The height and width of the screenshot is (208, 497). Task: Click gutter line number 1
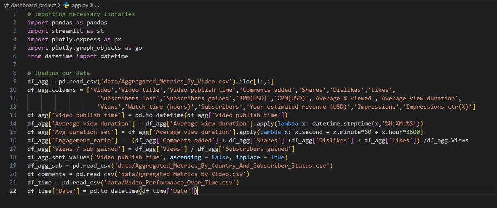(15, 14)
